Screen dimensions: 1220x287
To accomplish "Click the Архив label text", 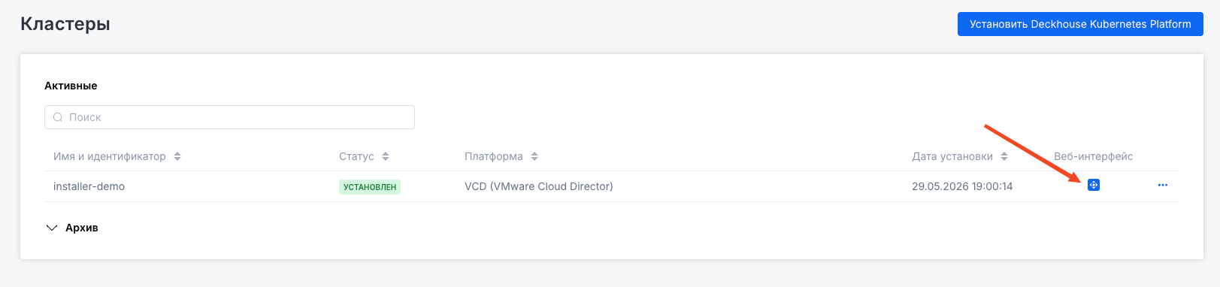I will [x=82, y=228].
